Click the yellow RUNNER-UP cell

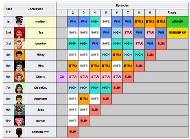[177, 33]
